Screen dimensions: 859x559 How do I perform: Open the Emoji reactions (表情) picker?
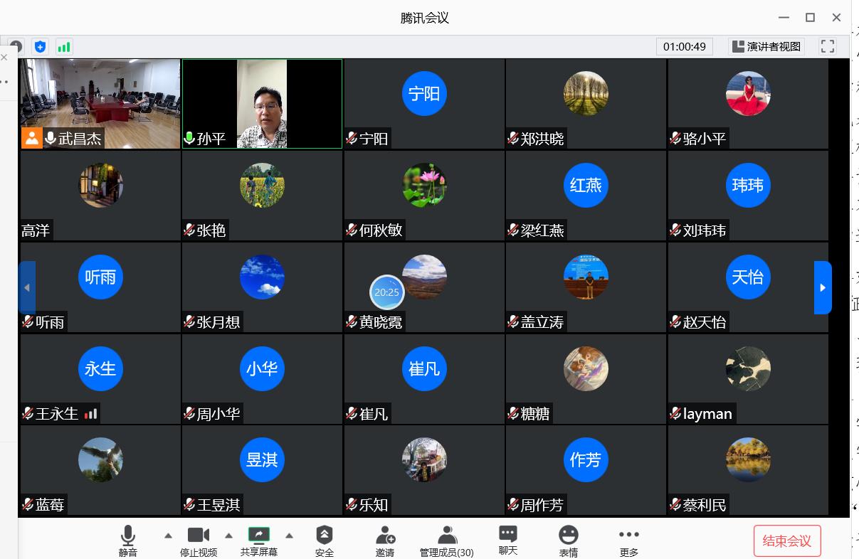[568, 540]
